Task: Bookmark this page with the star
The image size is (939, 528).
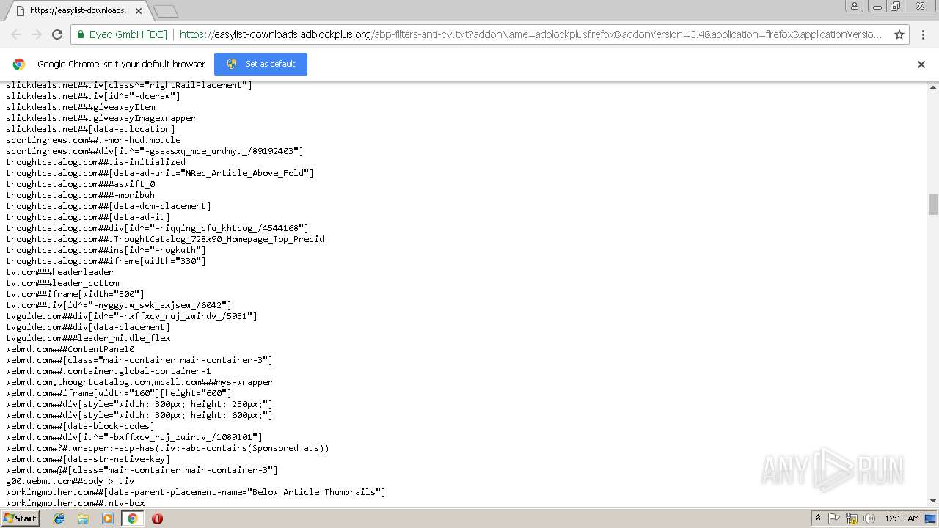Action: pyautogui.click(x=899, y=34)
